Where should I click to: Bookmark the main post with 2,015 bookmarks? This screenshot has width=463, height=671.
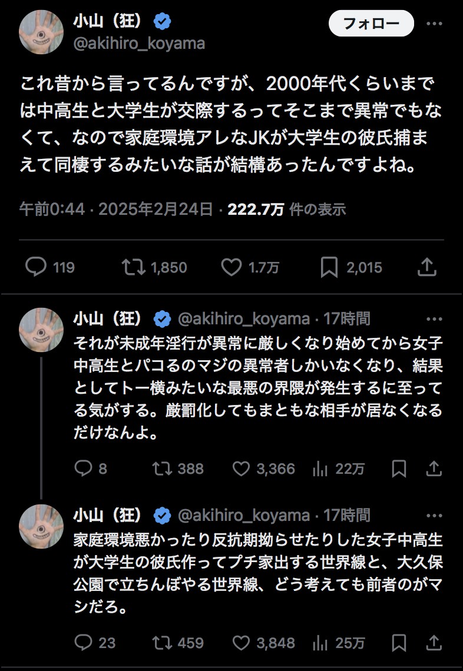pos(329,268)
